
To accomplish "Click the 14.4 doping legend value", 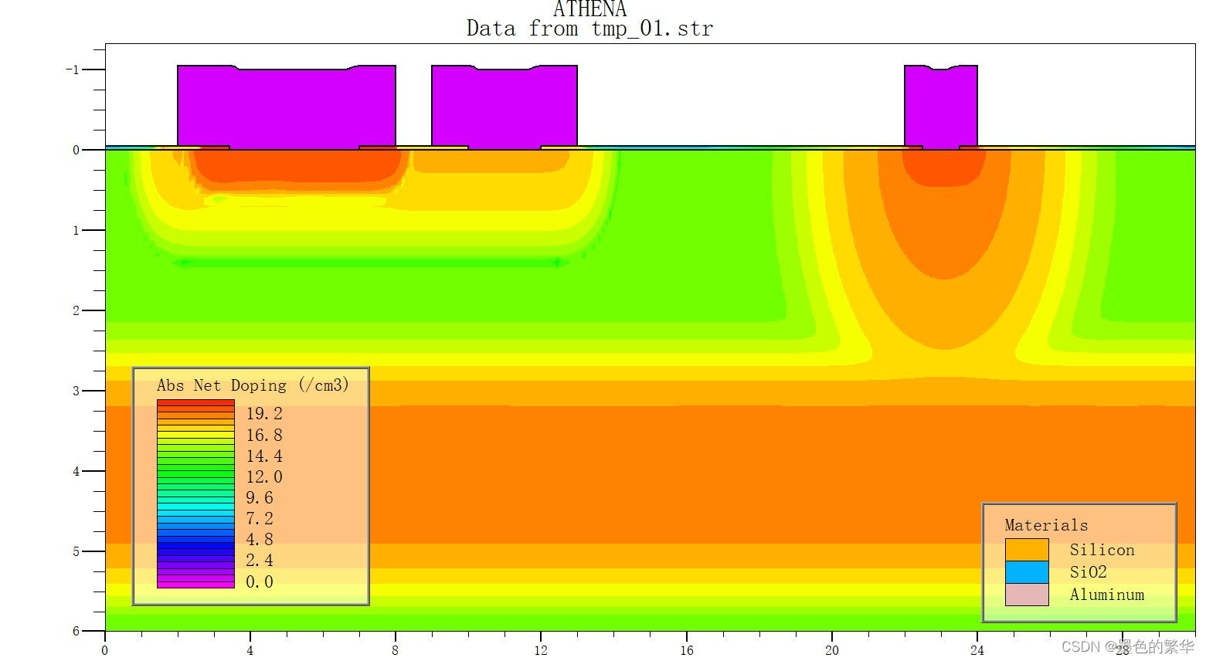I will (x=264, y=456).
